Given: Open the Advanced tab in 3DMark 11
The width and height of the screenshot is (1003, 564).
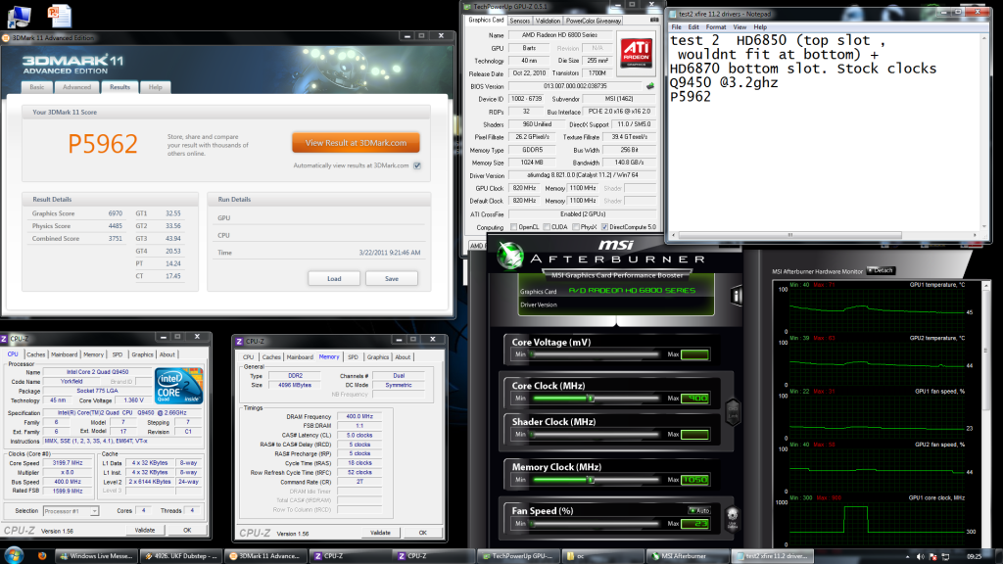Looking at the screenshot, I should (x=76, y=87).
